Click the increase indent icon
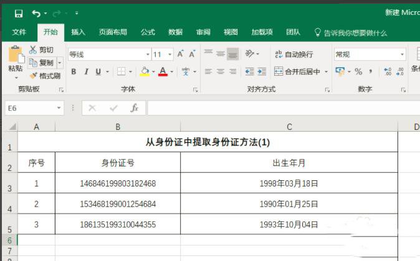This screenshot has width=420, height=261. (x=262, y=71)
